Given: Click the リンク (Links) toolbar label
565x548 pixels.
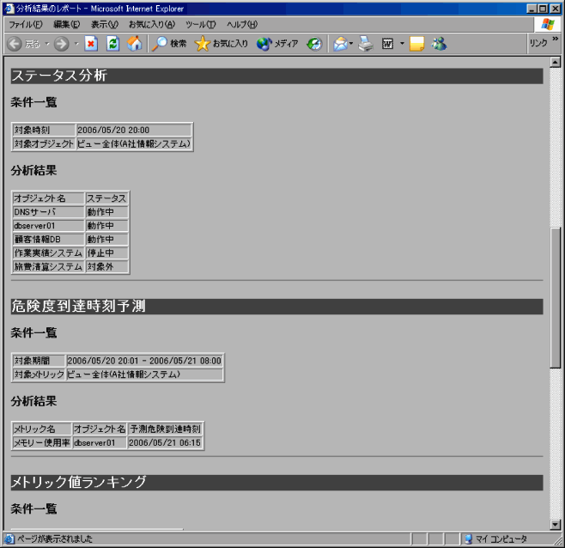Looking at the screenshot, I should 538,43.
